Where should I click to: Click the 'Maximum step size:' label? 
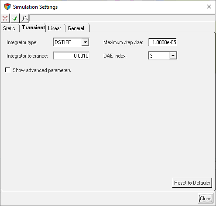click(x=123, y=42)
